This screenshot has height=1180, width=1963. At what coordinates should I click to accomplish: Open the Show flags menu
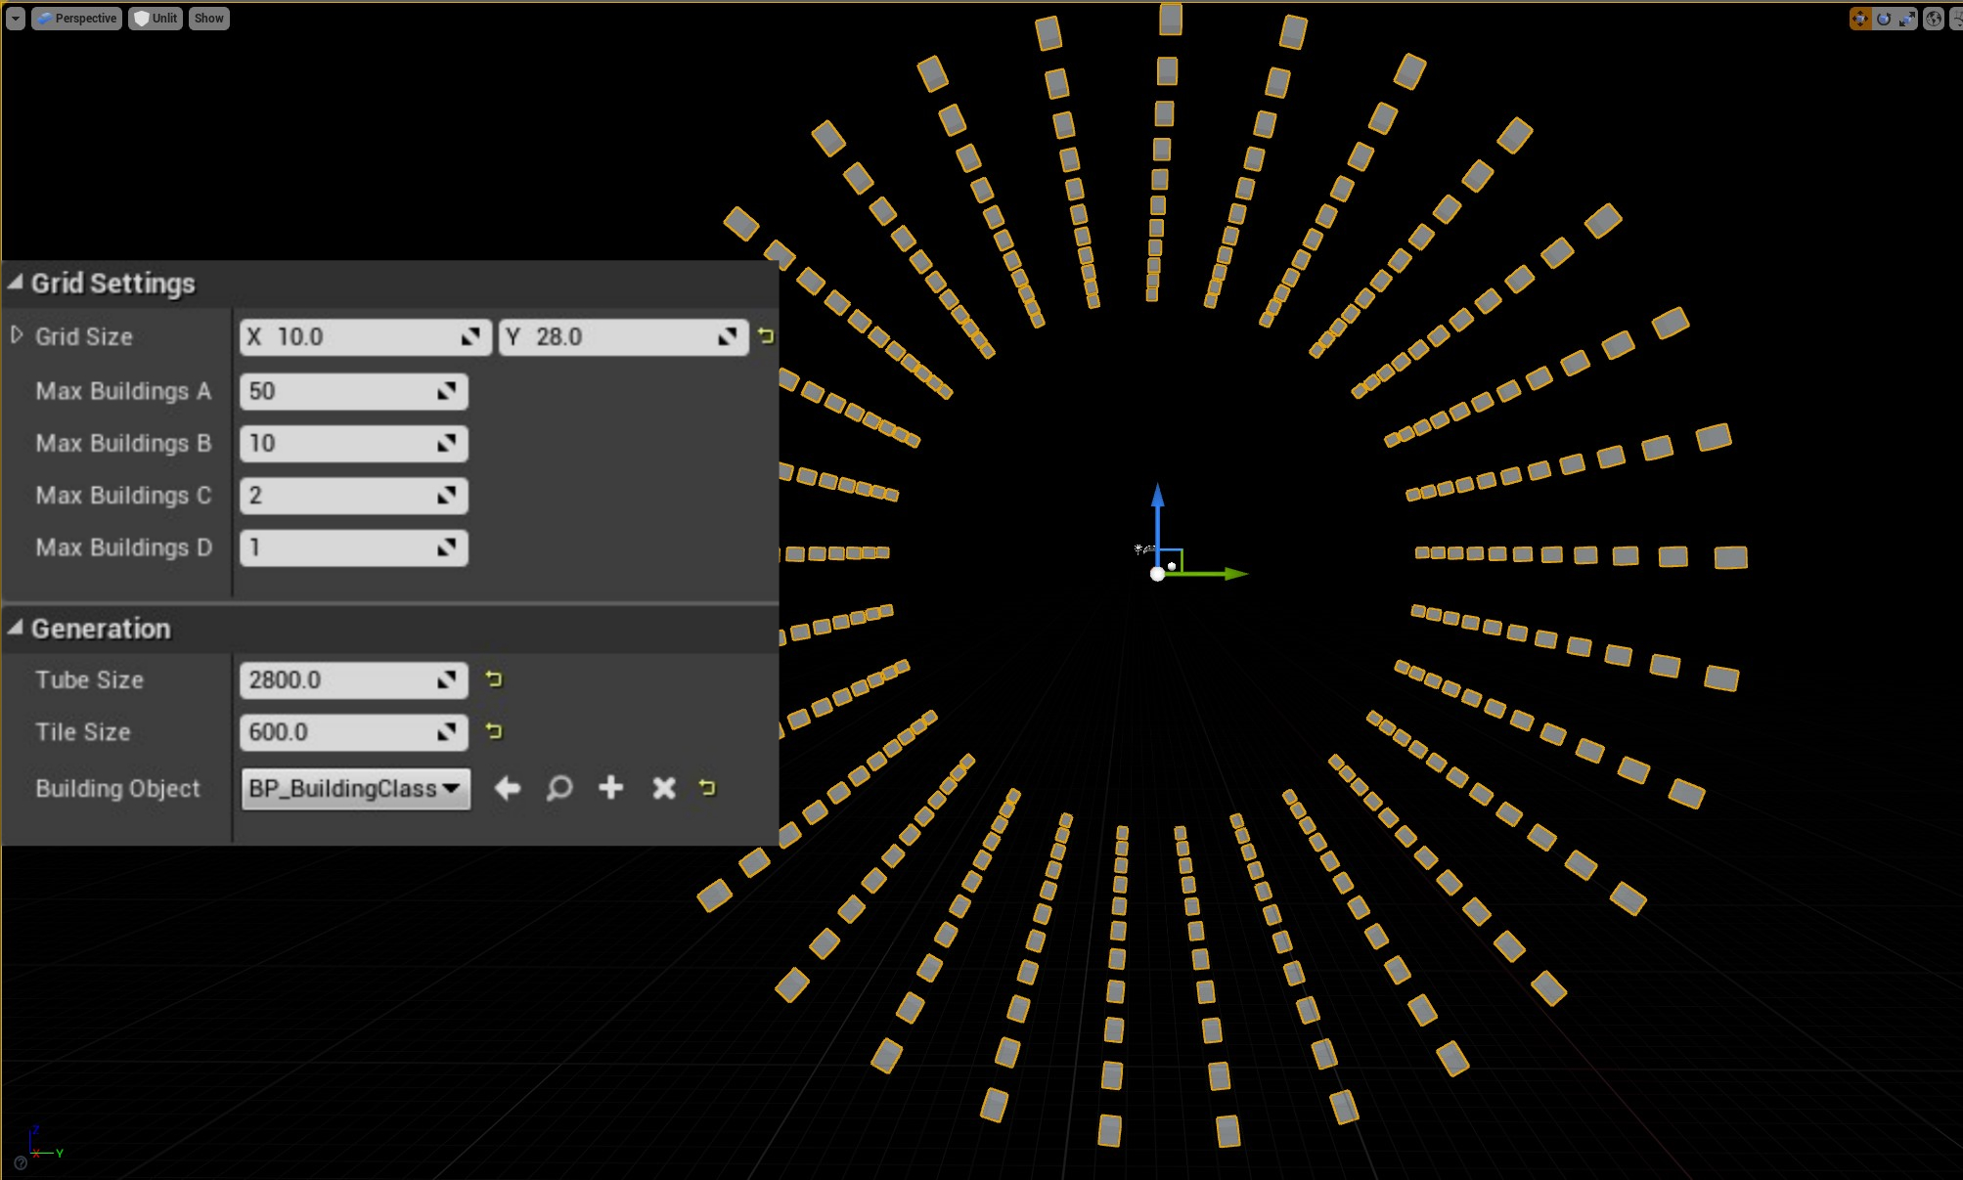click(x=208, y=19)
